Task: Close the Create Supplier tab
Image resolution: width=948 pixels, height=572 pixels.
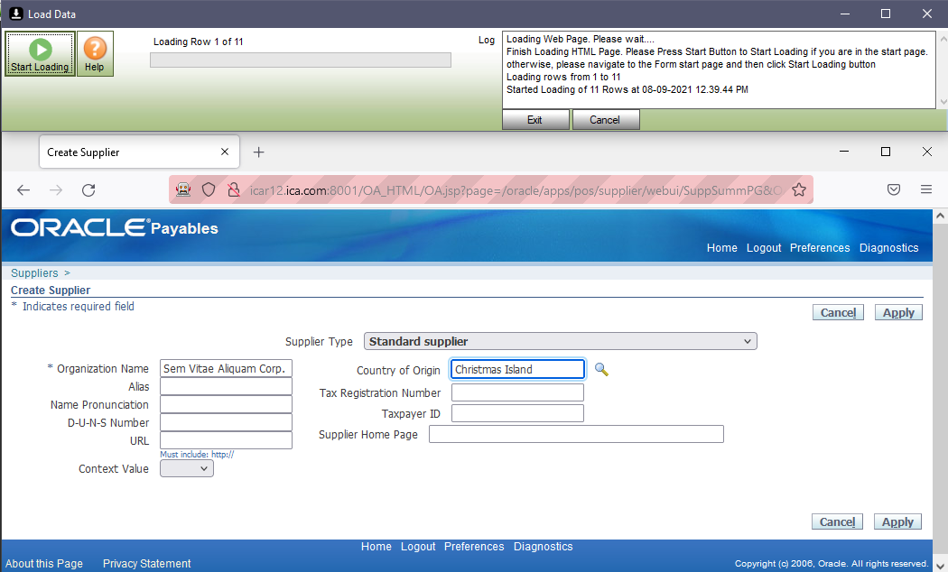Action: (224, 152)
